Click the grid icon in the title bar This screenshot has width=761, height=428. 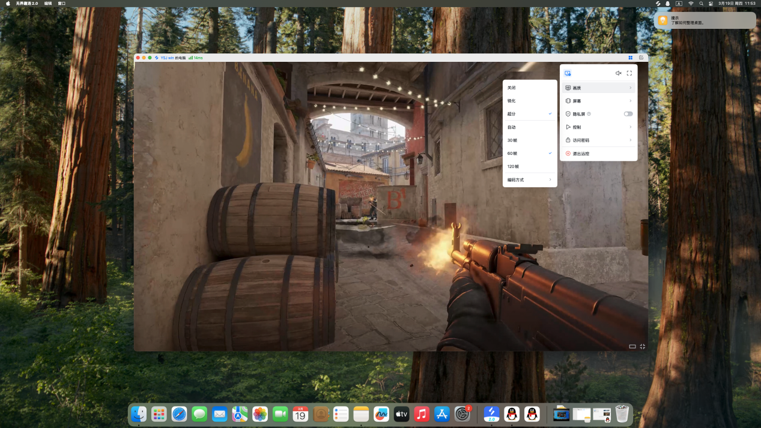(629, 58)
